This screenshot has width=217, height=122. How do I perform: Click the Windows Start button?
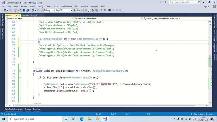point(4,119)
